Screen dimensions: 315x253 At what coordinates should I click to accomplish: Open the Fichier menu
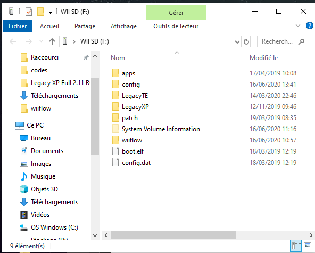tap(18, 26)
